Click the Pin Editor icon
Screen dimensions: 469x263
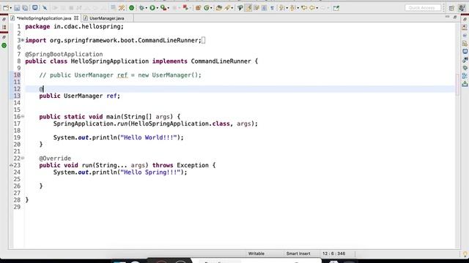pyautogui.click(x=336, y=8)
